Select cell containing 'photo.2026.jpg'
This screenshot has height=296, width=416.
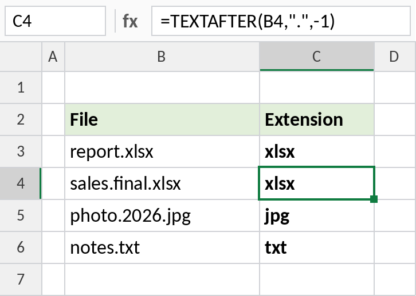[162, 215]
